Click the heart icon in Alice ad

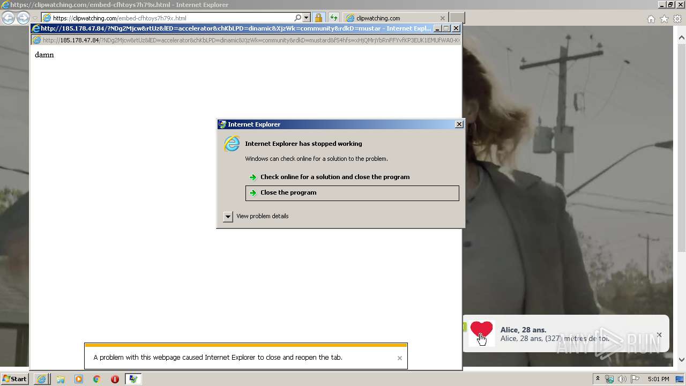(481, 333)
